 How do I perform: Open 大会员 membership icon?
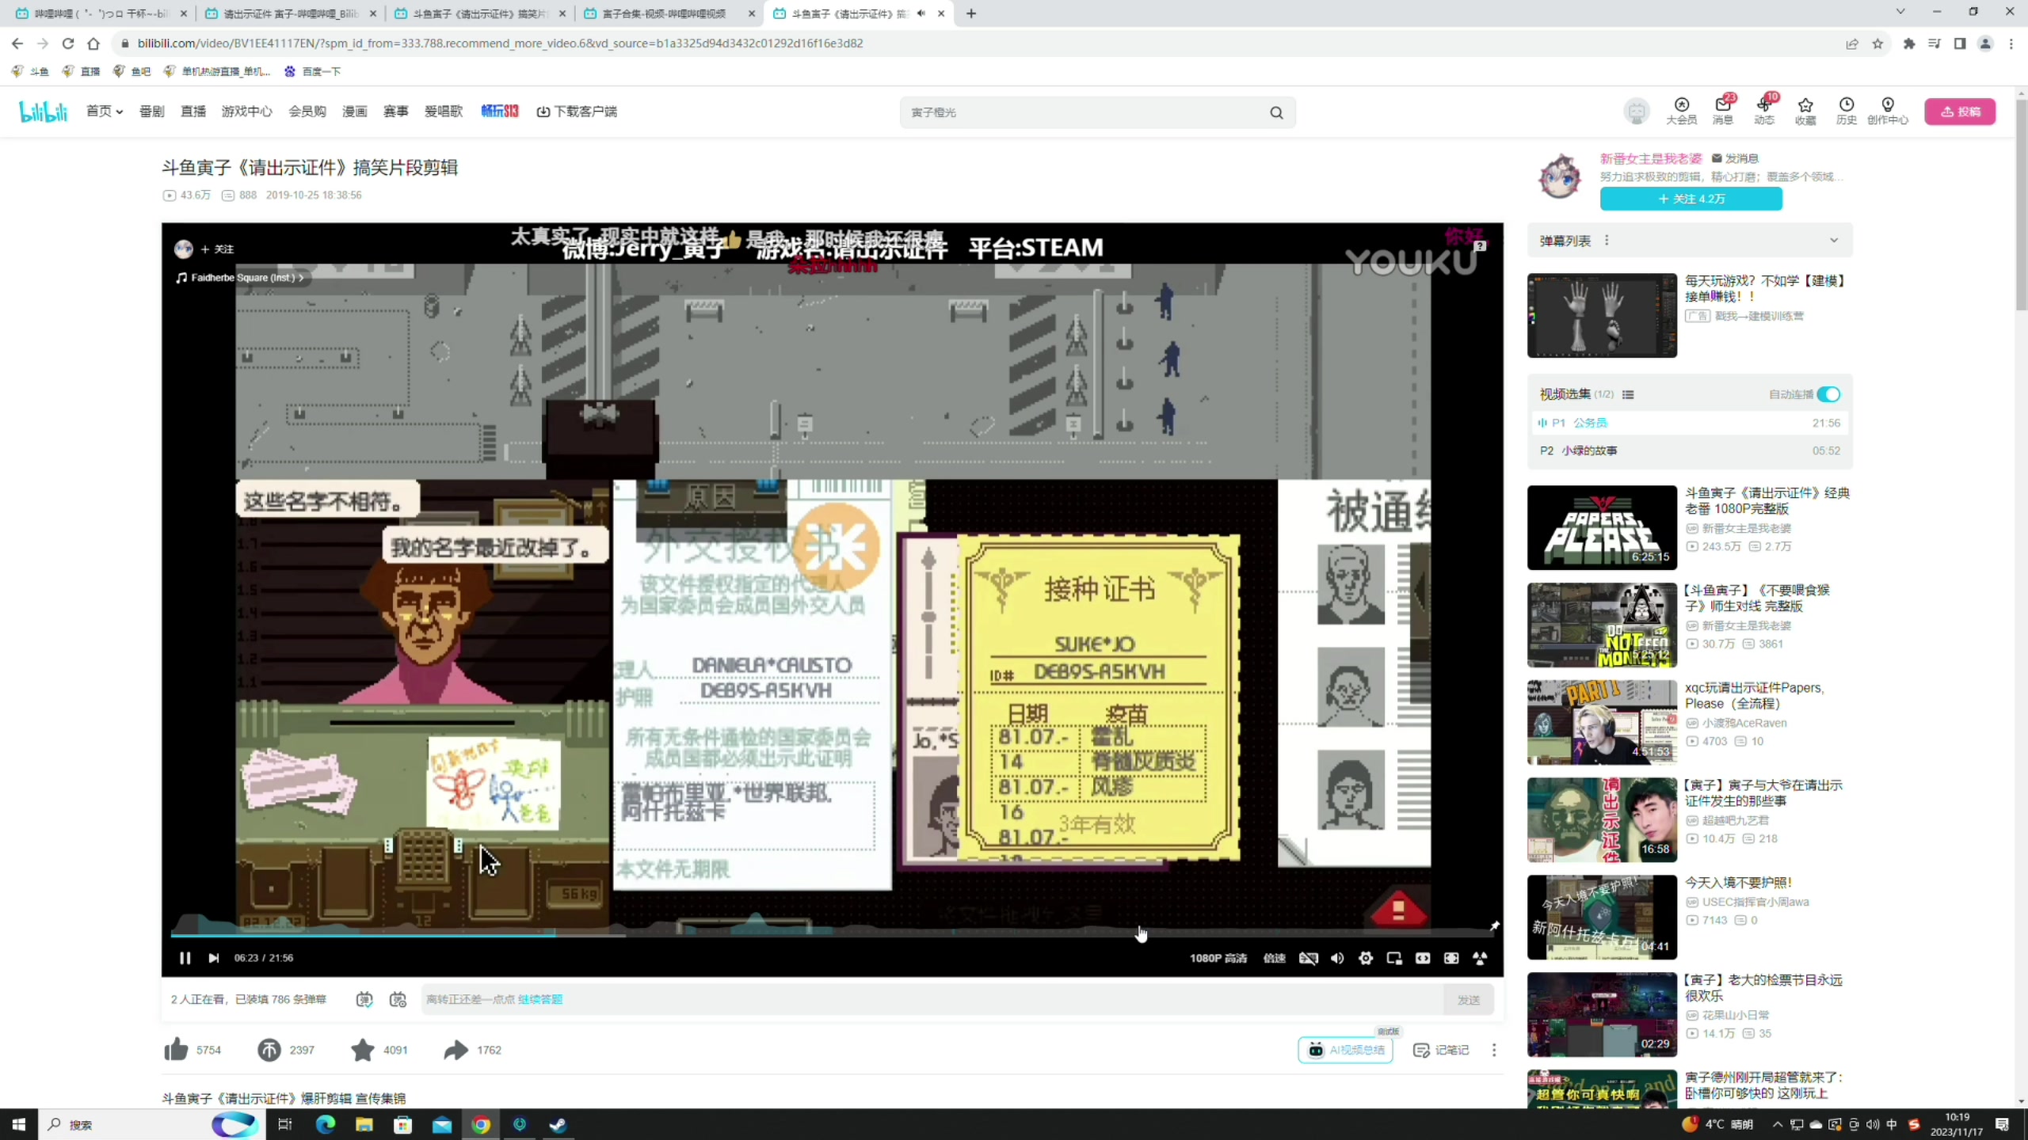pyautogui.click(x=1681, y=111)
